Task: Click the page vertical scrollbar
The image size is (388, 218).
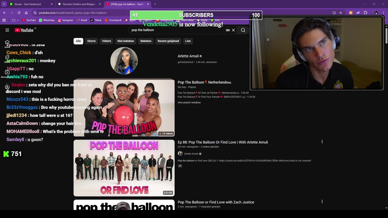Action: 386,36
